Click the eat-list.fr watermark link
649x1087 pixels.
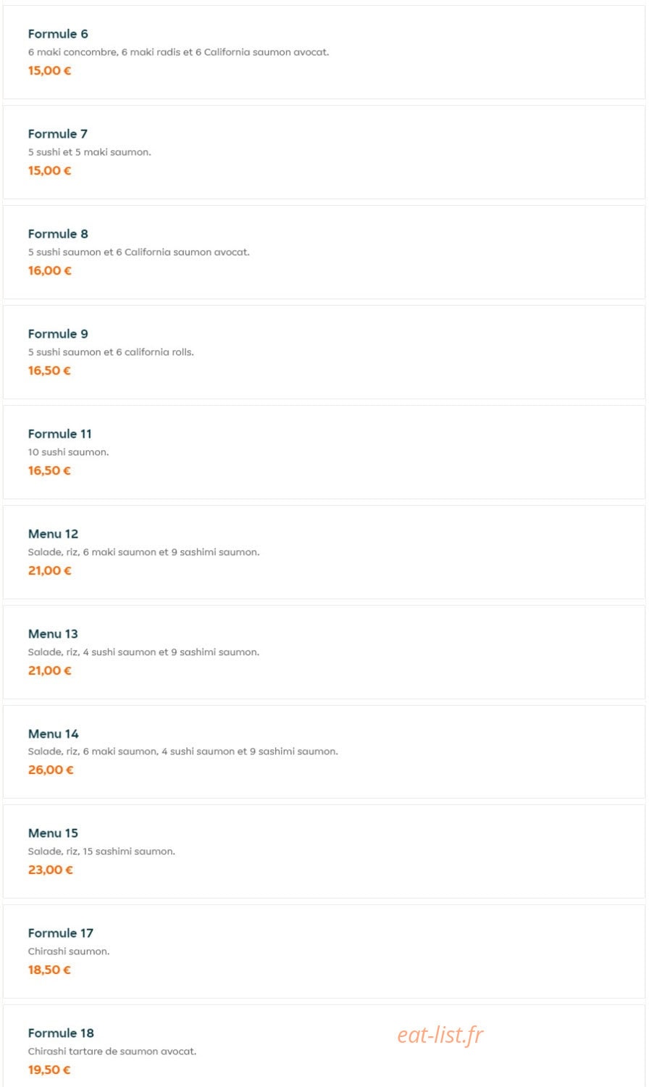(440, 1035)
